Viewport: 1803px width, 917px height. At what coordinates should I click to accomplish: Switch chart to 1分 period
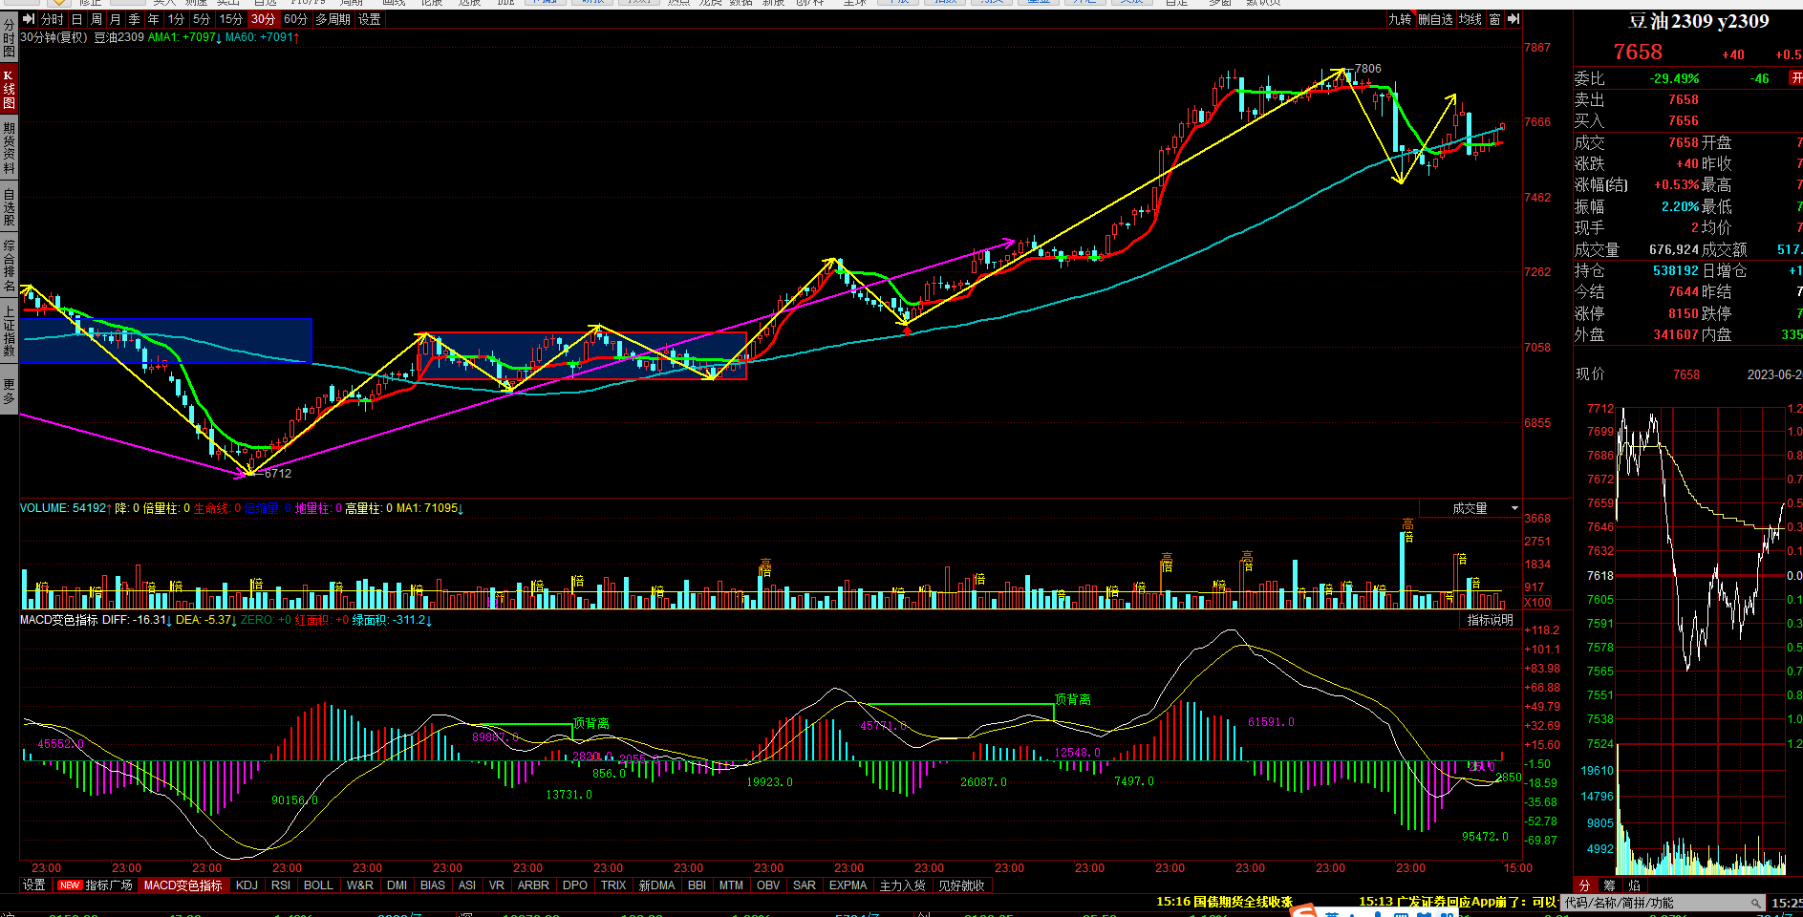[x=177, y=19]
